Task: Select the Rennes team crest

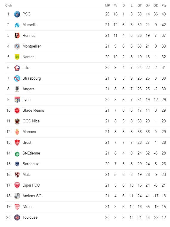Action: pyautogui.click(x=17, y=35)
